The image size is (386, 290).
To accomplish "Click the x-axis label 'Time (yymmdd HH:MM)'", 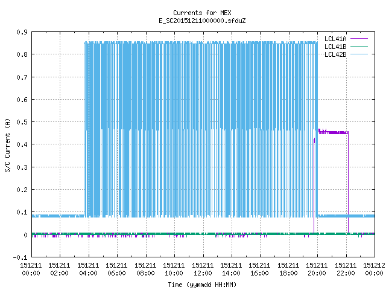I will 202,285.
